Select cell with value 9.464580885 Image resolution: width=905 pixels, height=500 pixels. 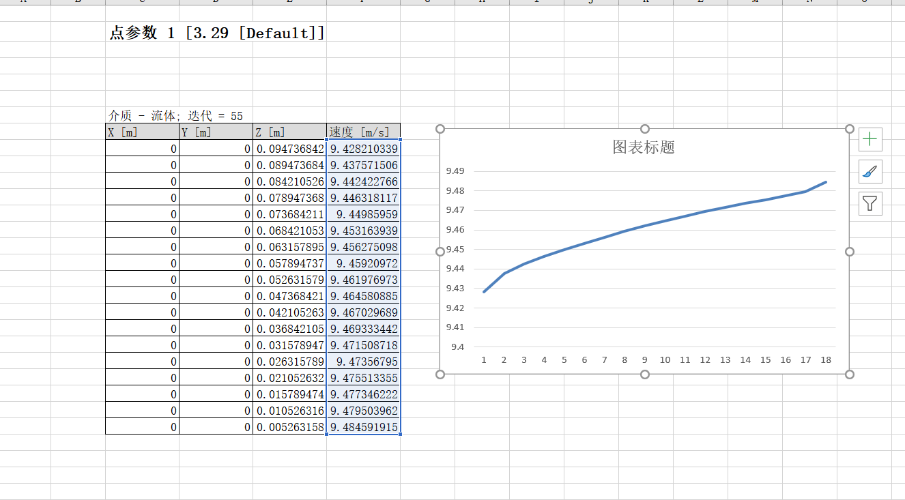[363, 296]
